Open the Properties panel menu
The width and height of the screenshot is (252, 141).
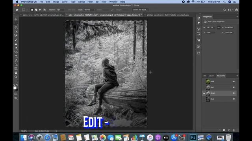point(237,16)
